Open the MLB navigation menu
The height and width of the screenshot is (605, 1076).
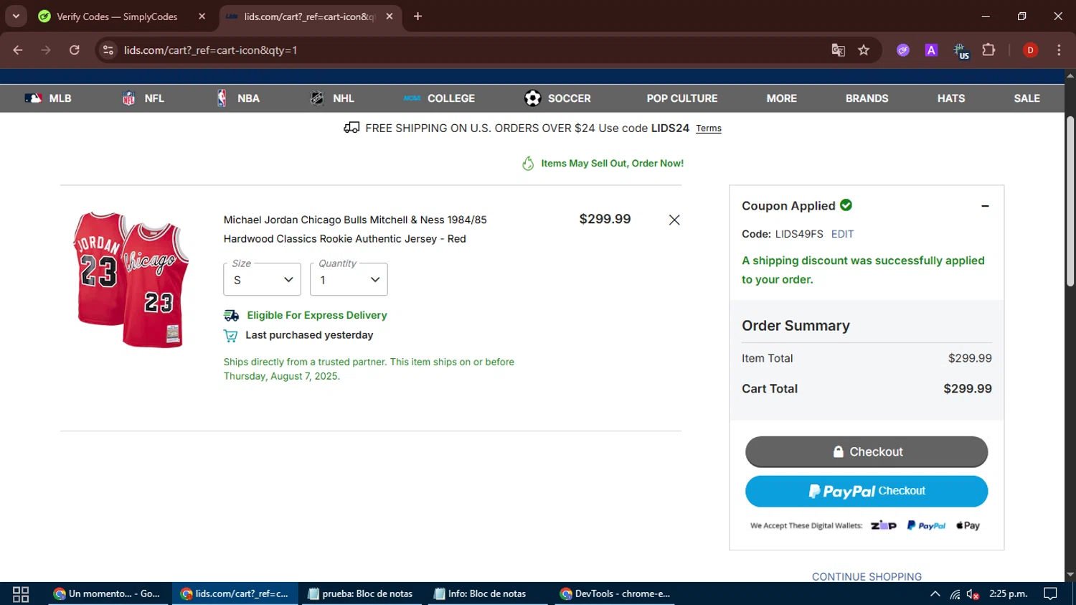pyautogui.click(x=48, y=98)
